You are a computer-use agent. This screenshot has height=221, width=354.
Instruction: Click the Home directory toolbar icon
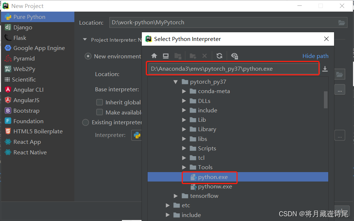coord(154,56)
